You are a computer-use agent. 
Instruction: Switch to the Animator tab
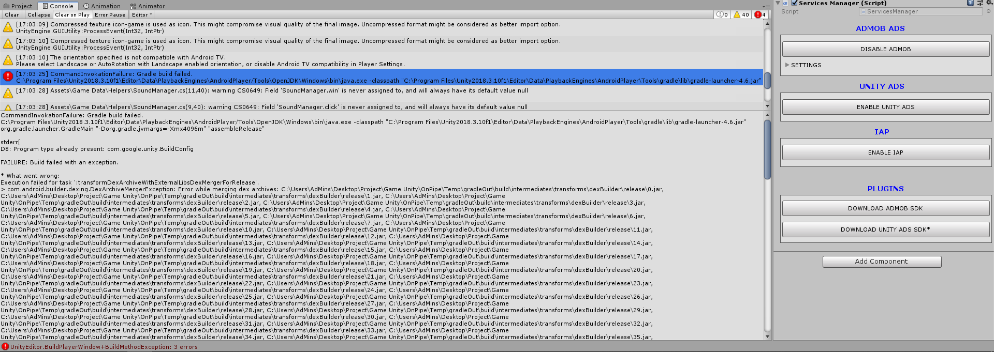tap(148, 6)
